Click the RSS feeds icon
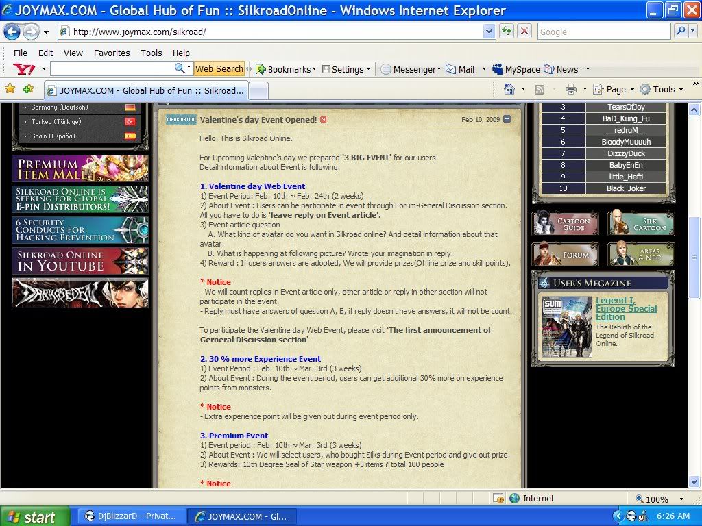Image resolution: width=702 pixels, height=526 pixels. pyautogui.click(x=540, y=90)
